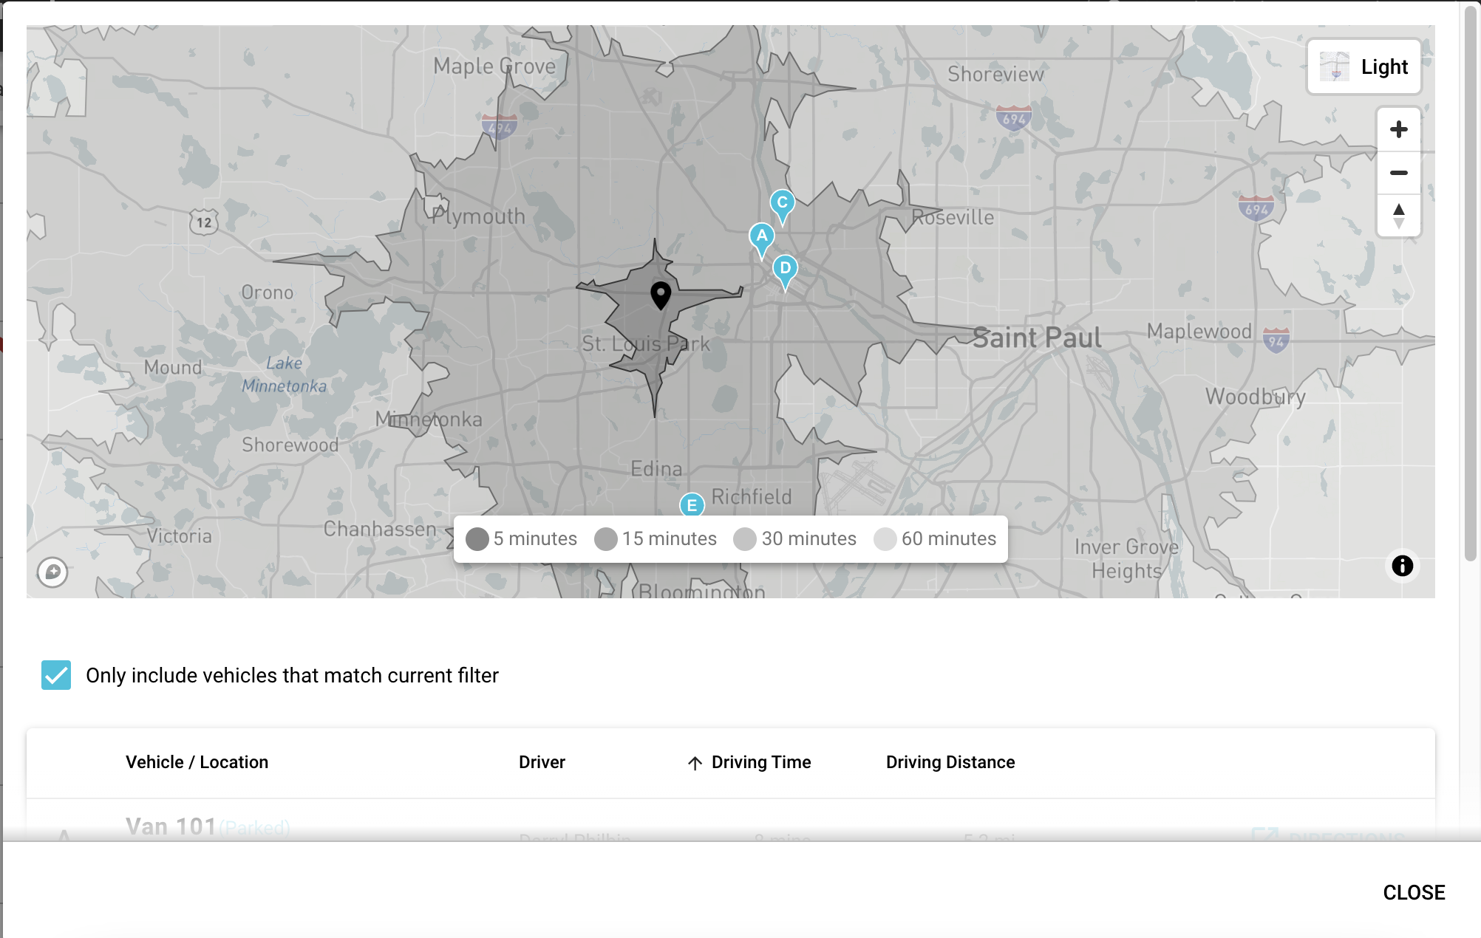Screen dimensions: 1481x938
Task: Reset map bearing with compass button
Action: click(x=1398, y=216)
